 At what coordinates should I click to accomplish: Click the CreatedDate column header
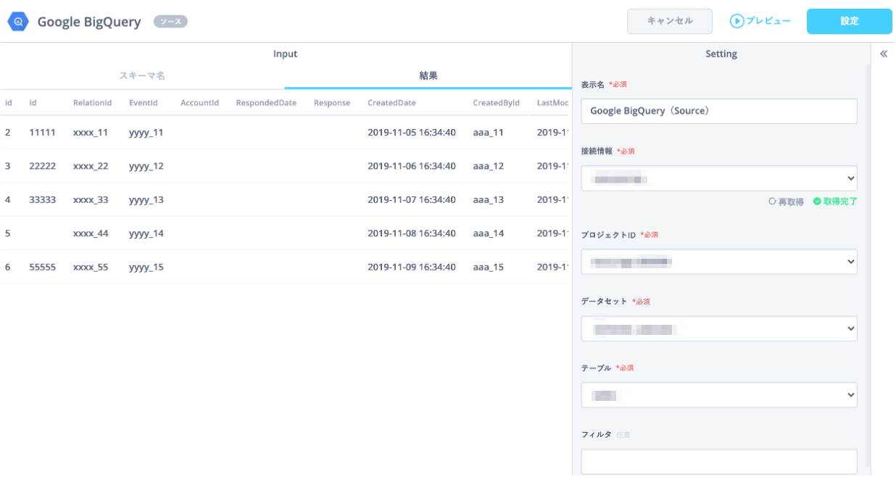(x=391, y=103)
